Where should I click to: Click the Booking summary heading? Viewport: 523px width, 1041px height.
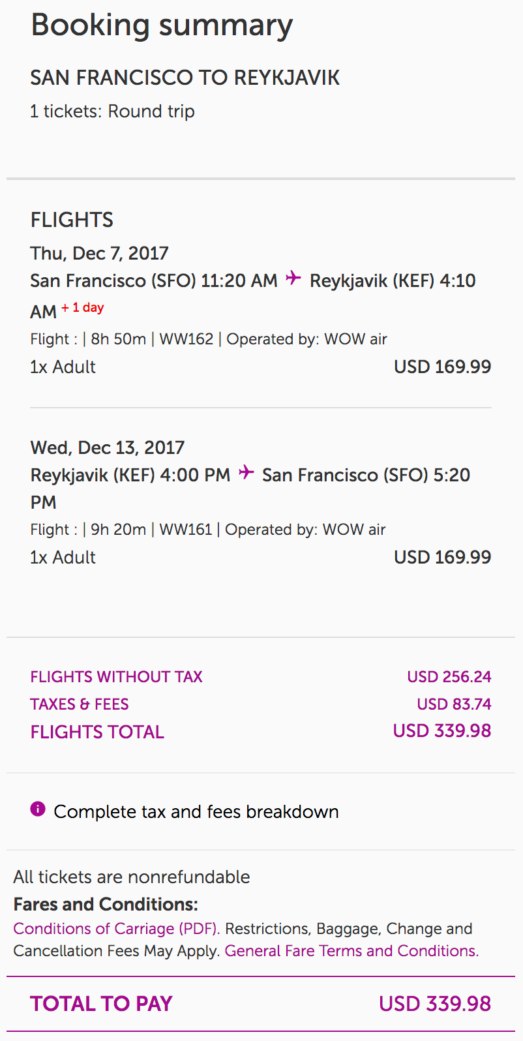[x=162, y=25]
